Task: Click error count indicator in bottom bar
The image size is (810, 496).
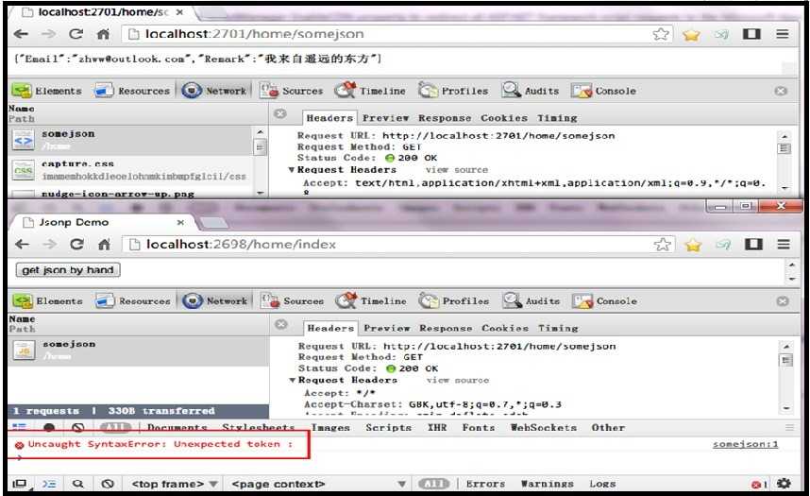Action: [x=759, y=485]
